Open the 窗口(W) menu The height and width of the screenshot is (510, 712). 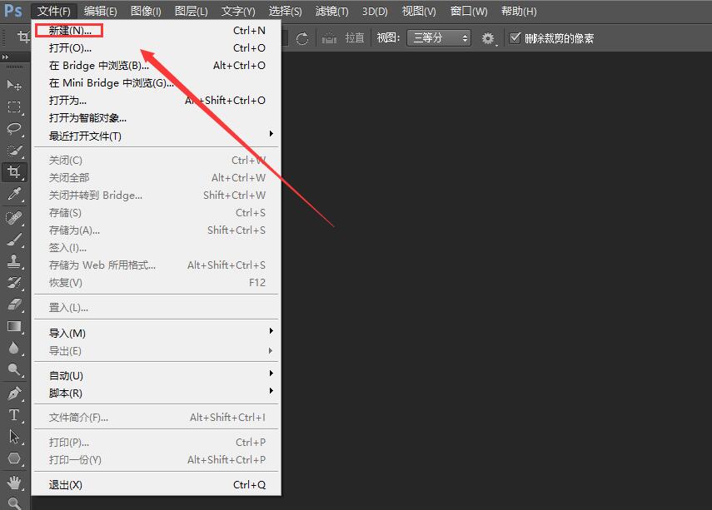[x=469, y=11]
